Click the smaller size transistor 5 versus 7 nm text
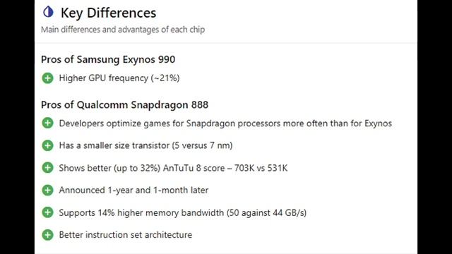 pos(146,145)
